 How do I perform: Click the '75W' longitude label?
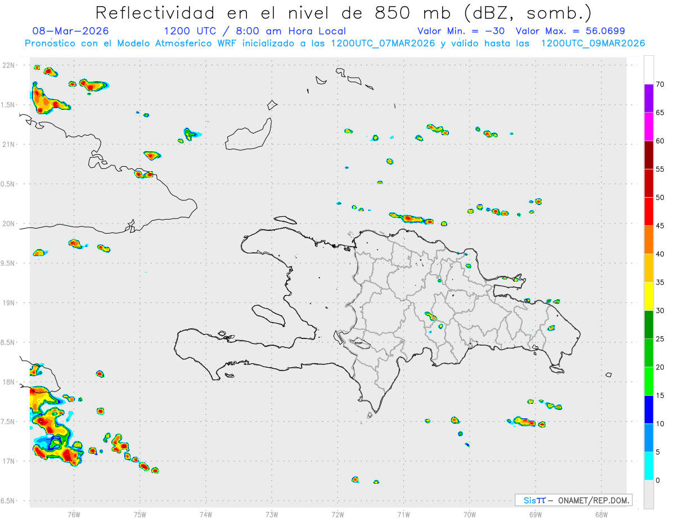click(x=140, y=514)
